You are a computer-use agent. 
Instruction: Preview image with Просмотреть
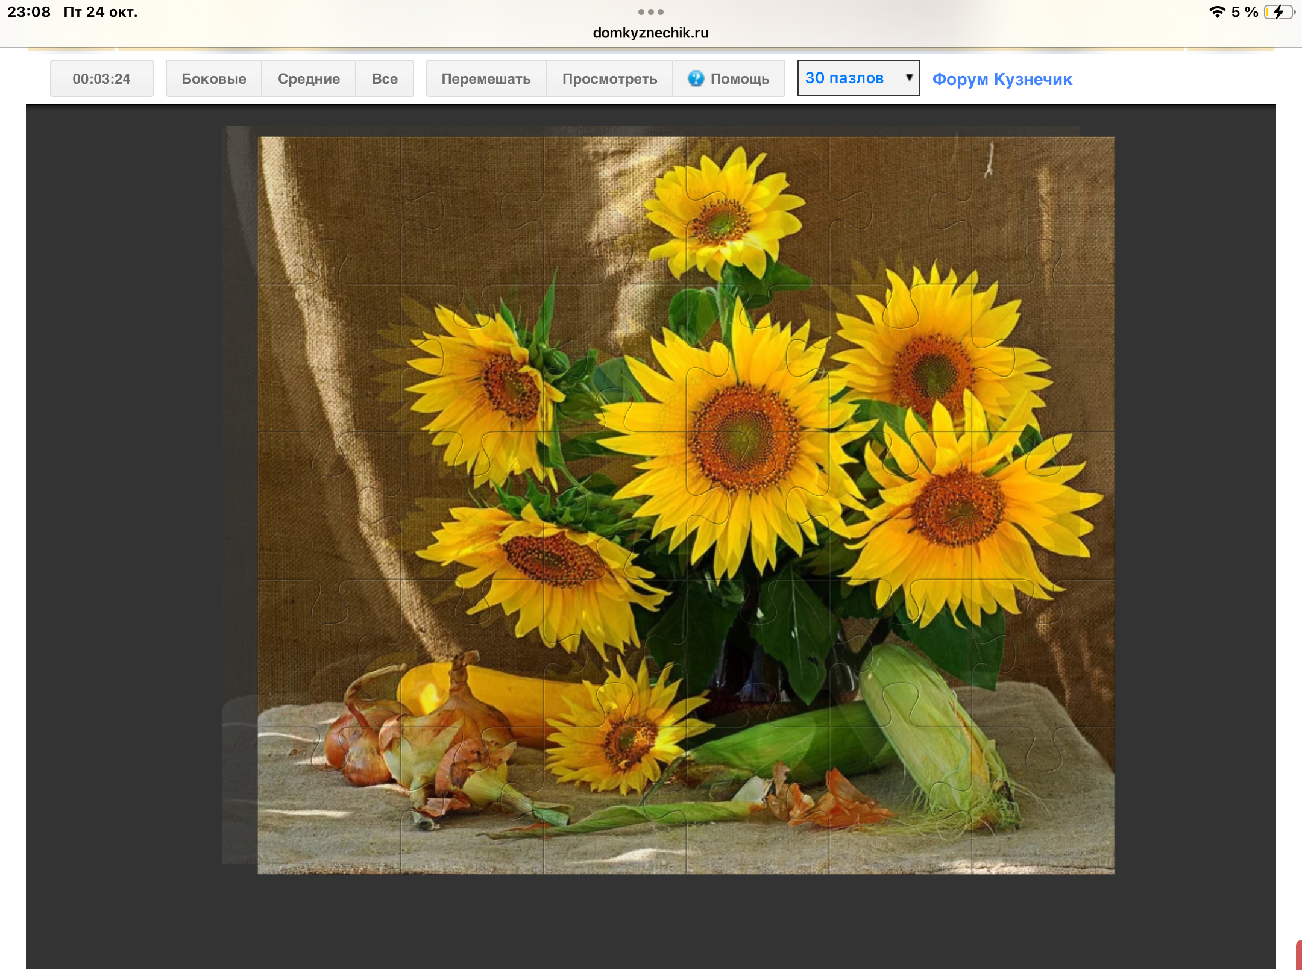pos(609,78)
